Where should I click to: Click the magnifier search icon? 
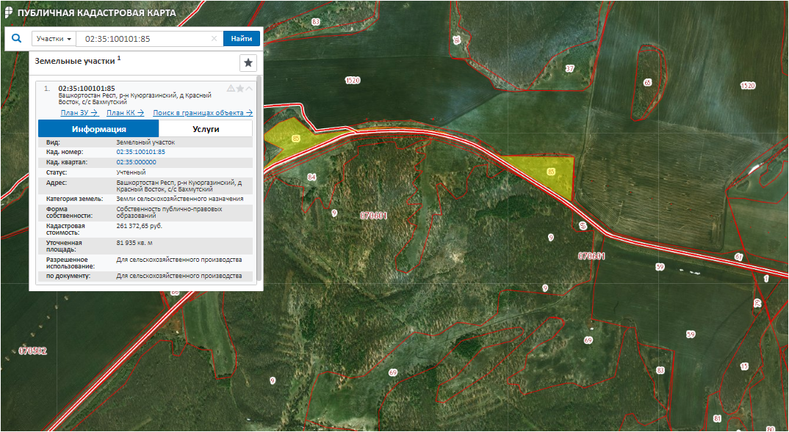pos(16,39)
